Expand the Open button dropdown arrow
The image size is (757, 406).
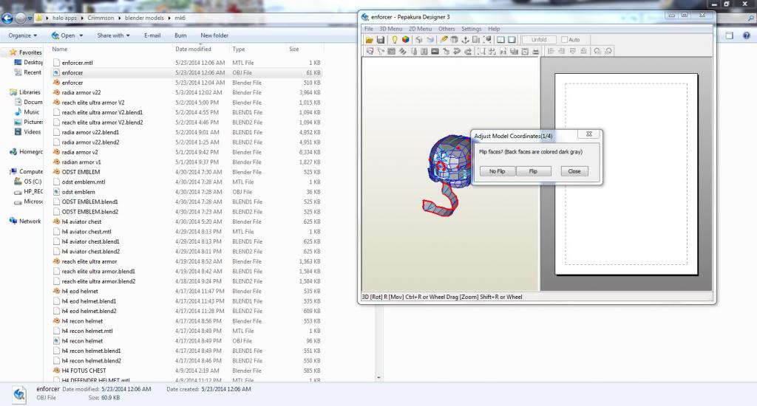81,35
